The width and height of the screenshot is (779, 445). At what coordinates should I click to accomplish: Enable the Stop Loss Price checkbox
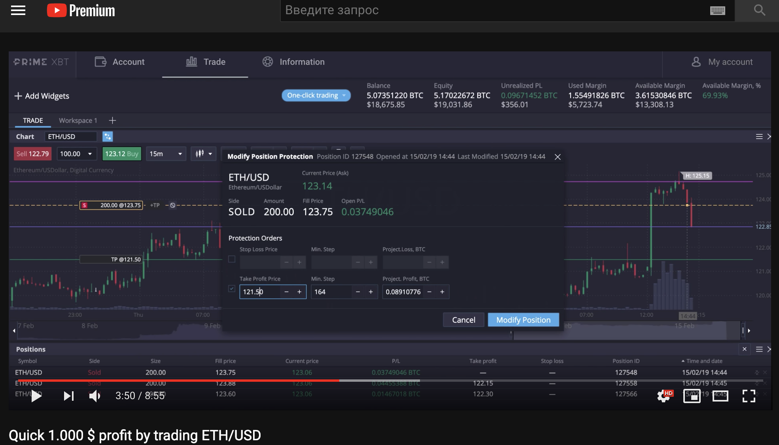(x=232, y=259)
